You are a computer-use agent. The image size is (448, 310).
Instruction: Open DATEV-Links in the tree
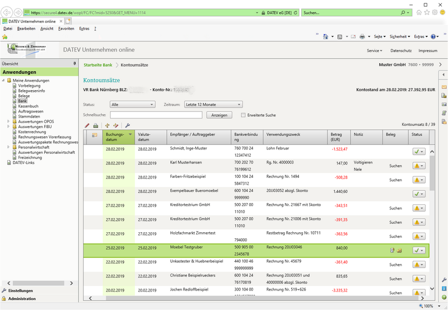coord(24,162)
